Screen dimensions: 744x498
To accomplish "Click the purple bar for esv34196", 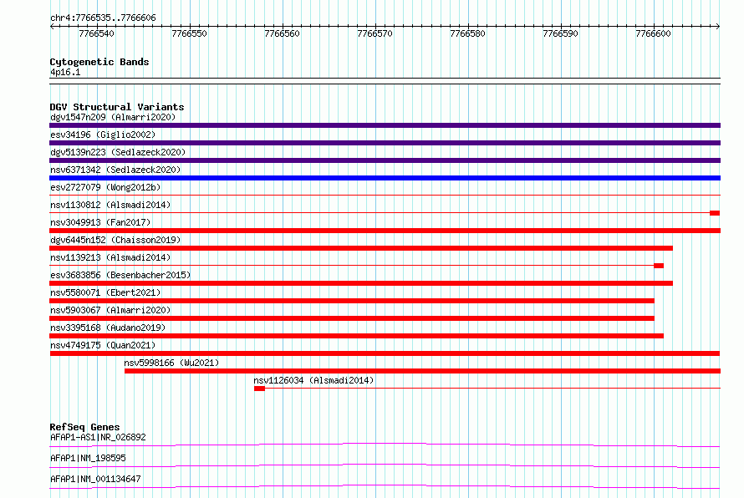I will [385, 143].
